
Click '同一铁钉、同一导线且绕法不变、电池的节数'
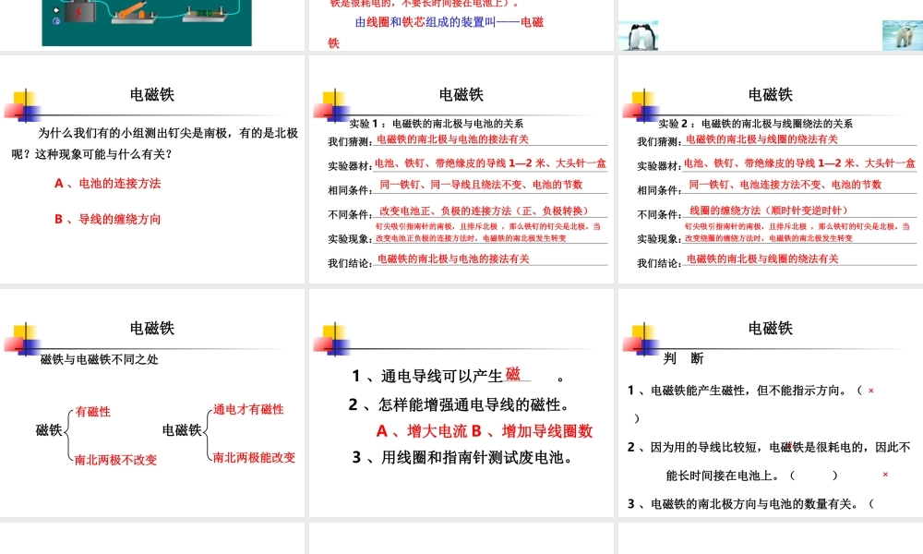(x=481, y=185)
